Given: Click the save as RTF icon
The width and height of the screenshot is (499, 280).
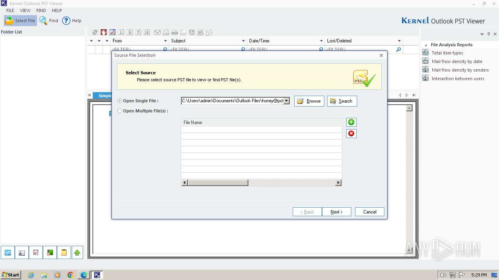Looking at the screenshot, I should (183, 32).
